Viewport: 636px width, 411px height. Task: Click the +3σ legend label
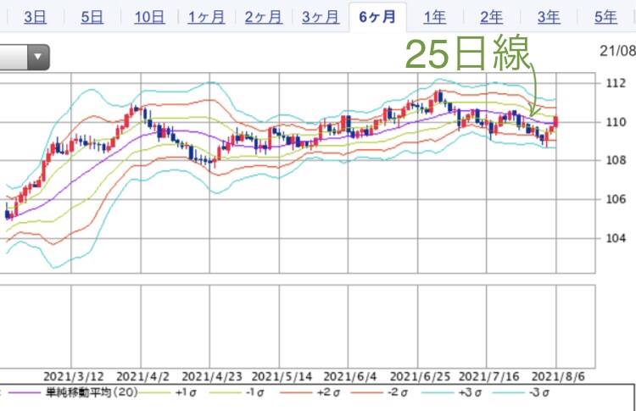tap(470, 392)
